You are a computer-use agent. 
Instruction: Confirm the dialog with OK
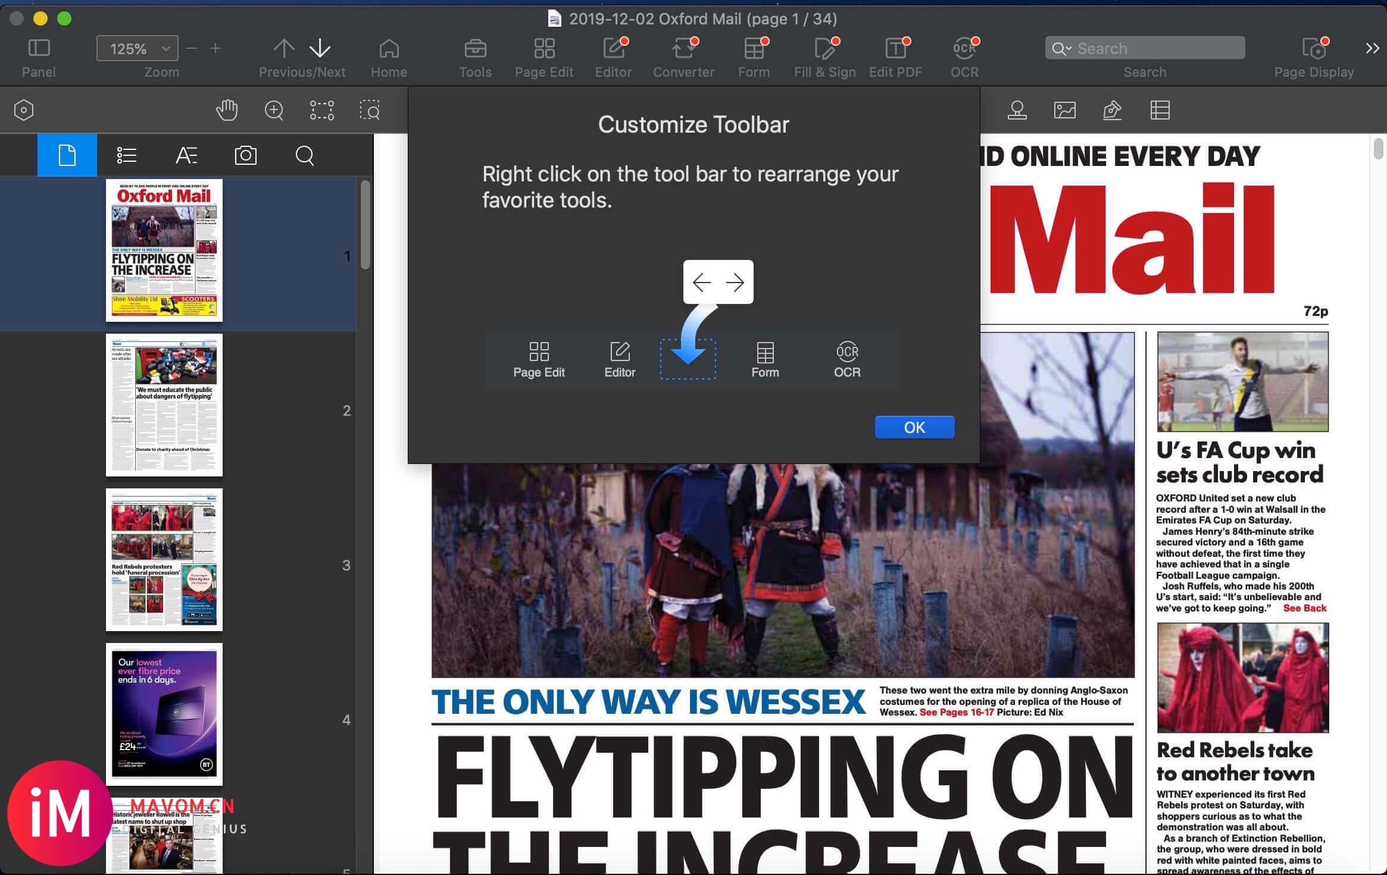point(914,427)
